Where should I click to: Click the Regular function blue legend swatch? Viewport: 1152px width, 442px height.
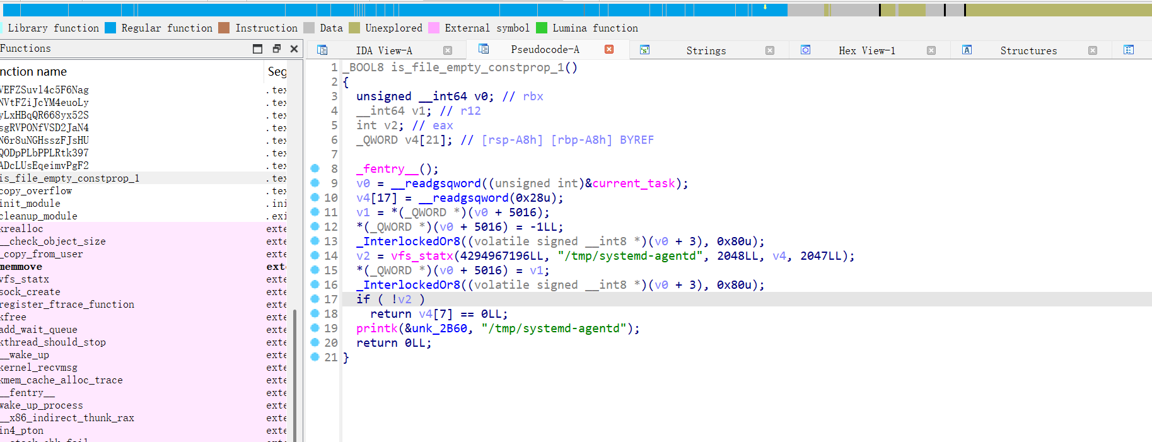[110, 28]
